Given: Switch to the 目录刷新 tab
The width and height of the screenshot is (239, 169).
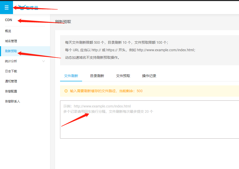Looking at the screenshot, I should click(x=97, y=76).
